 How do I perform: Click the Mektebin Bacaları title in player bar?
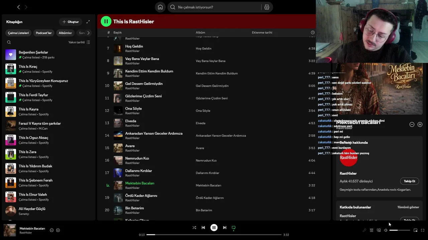pyautogui.click(x=32, y=228)
